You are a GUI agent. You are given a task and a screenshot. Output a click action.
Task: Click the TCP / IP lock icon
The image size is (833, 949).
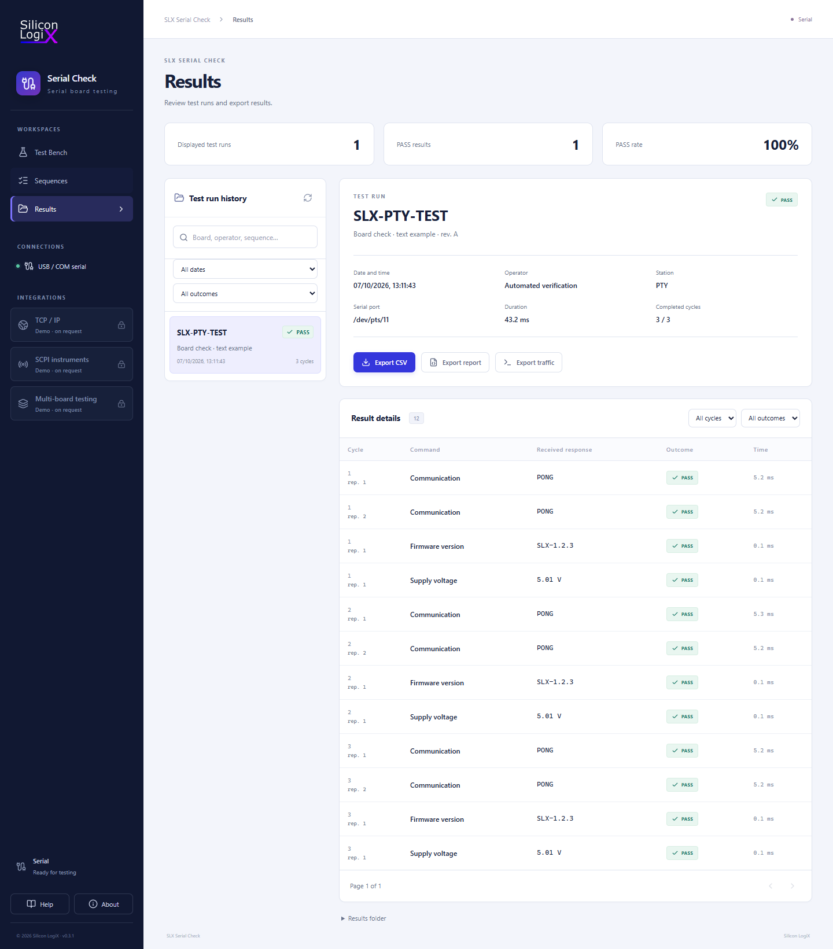tap(121, 325)
